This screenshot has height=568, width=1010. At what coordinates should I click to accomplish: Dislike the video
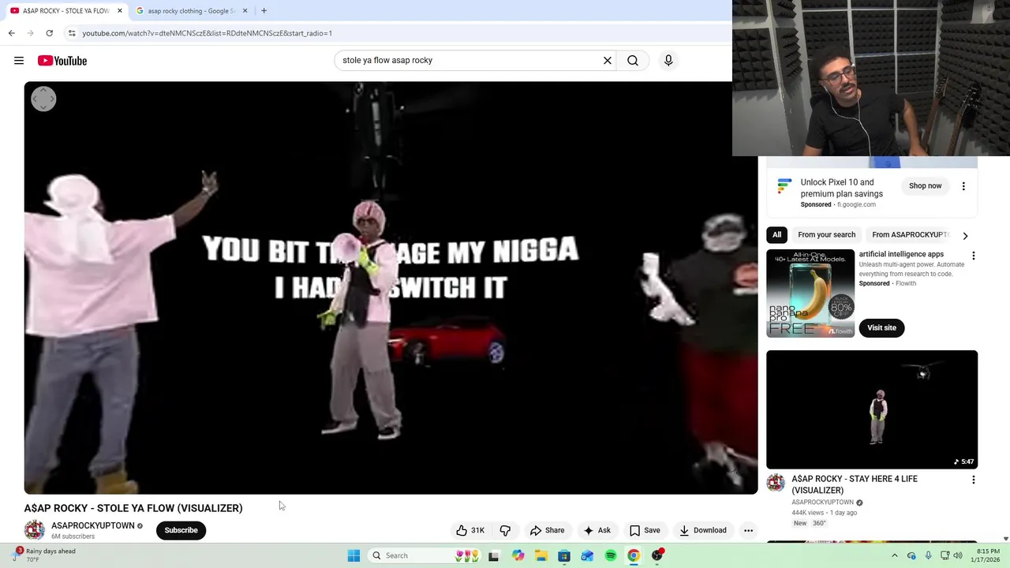click(505, 530)
